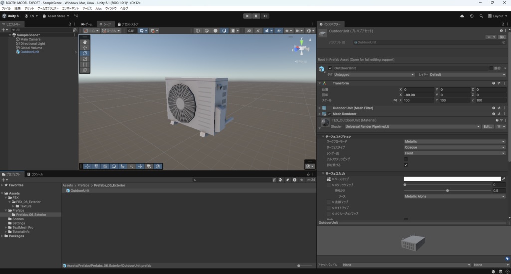Toggle receive shadows checkbox
Image resolution: width=511 pixels, height=274 pixels.
point(406,165)
